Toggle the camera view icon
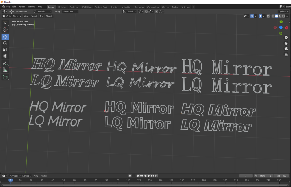This screenshot has width=291, height=187. (286, 49)
